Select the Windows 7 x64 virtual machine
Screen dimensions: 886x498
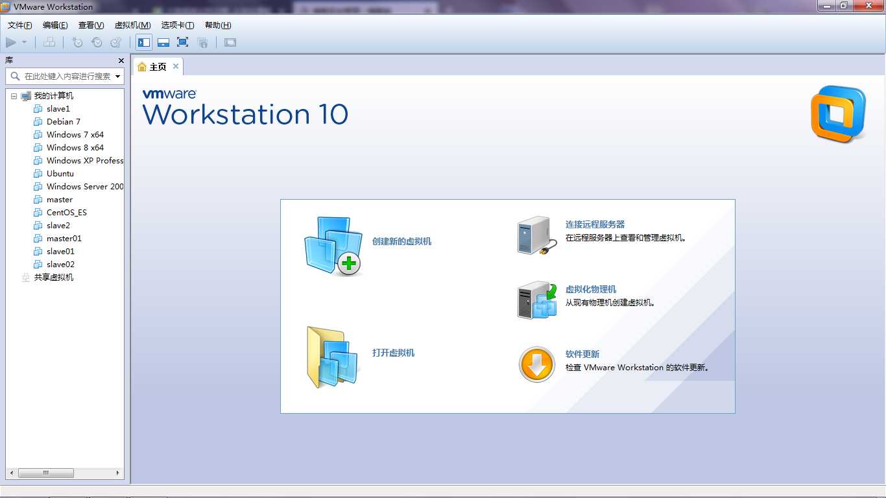(x=75, y=135)
